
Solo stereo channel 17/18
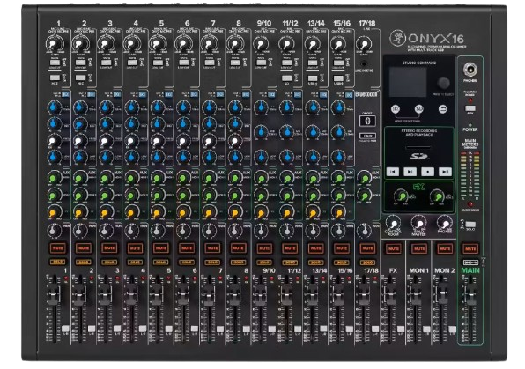point(367,262)
